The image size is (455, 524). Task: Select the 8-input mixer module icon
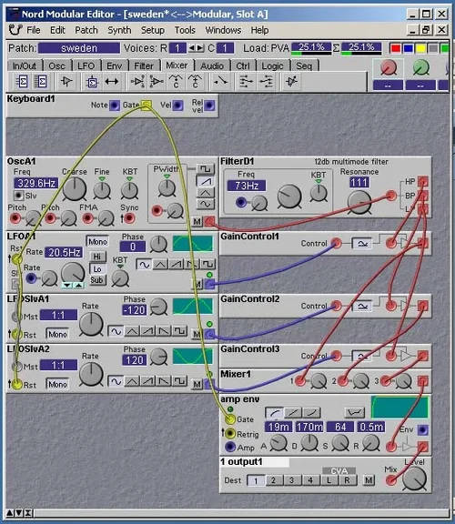[41, 81]
